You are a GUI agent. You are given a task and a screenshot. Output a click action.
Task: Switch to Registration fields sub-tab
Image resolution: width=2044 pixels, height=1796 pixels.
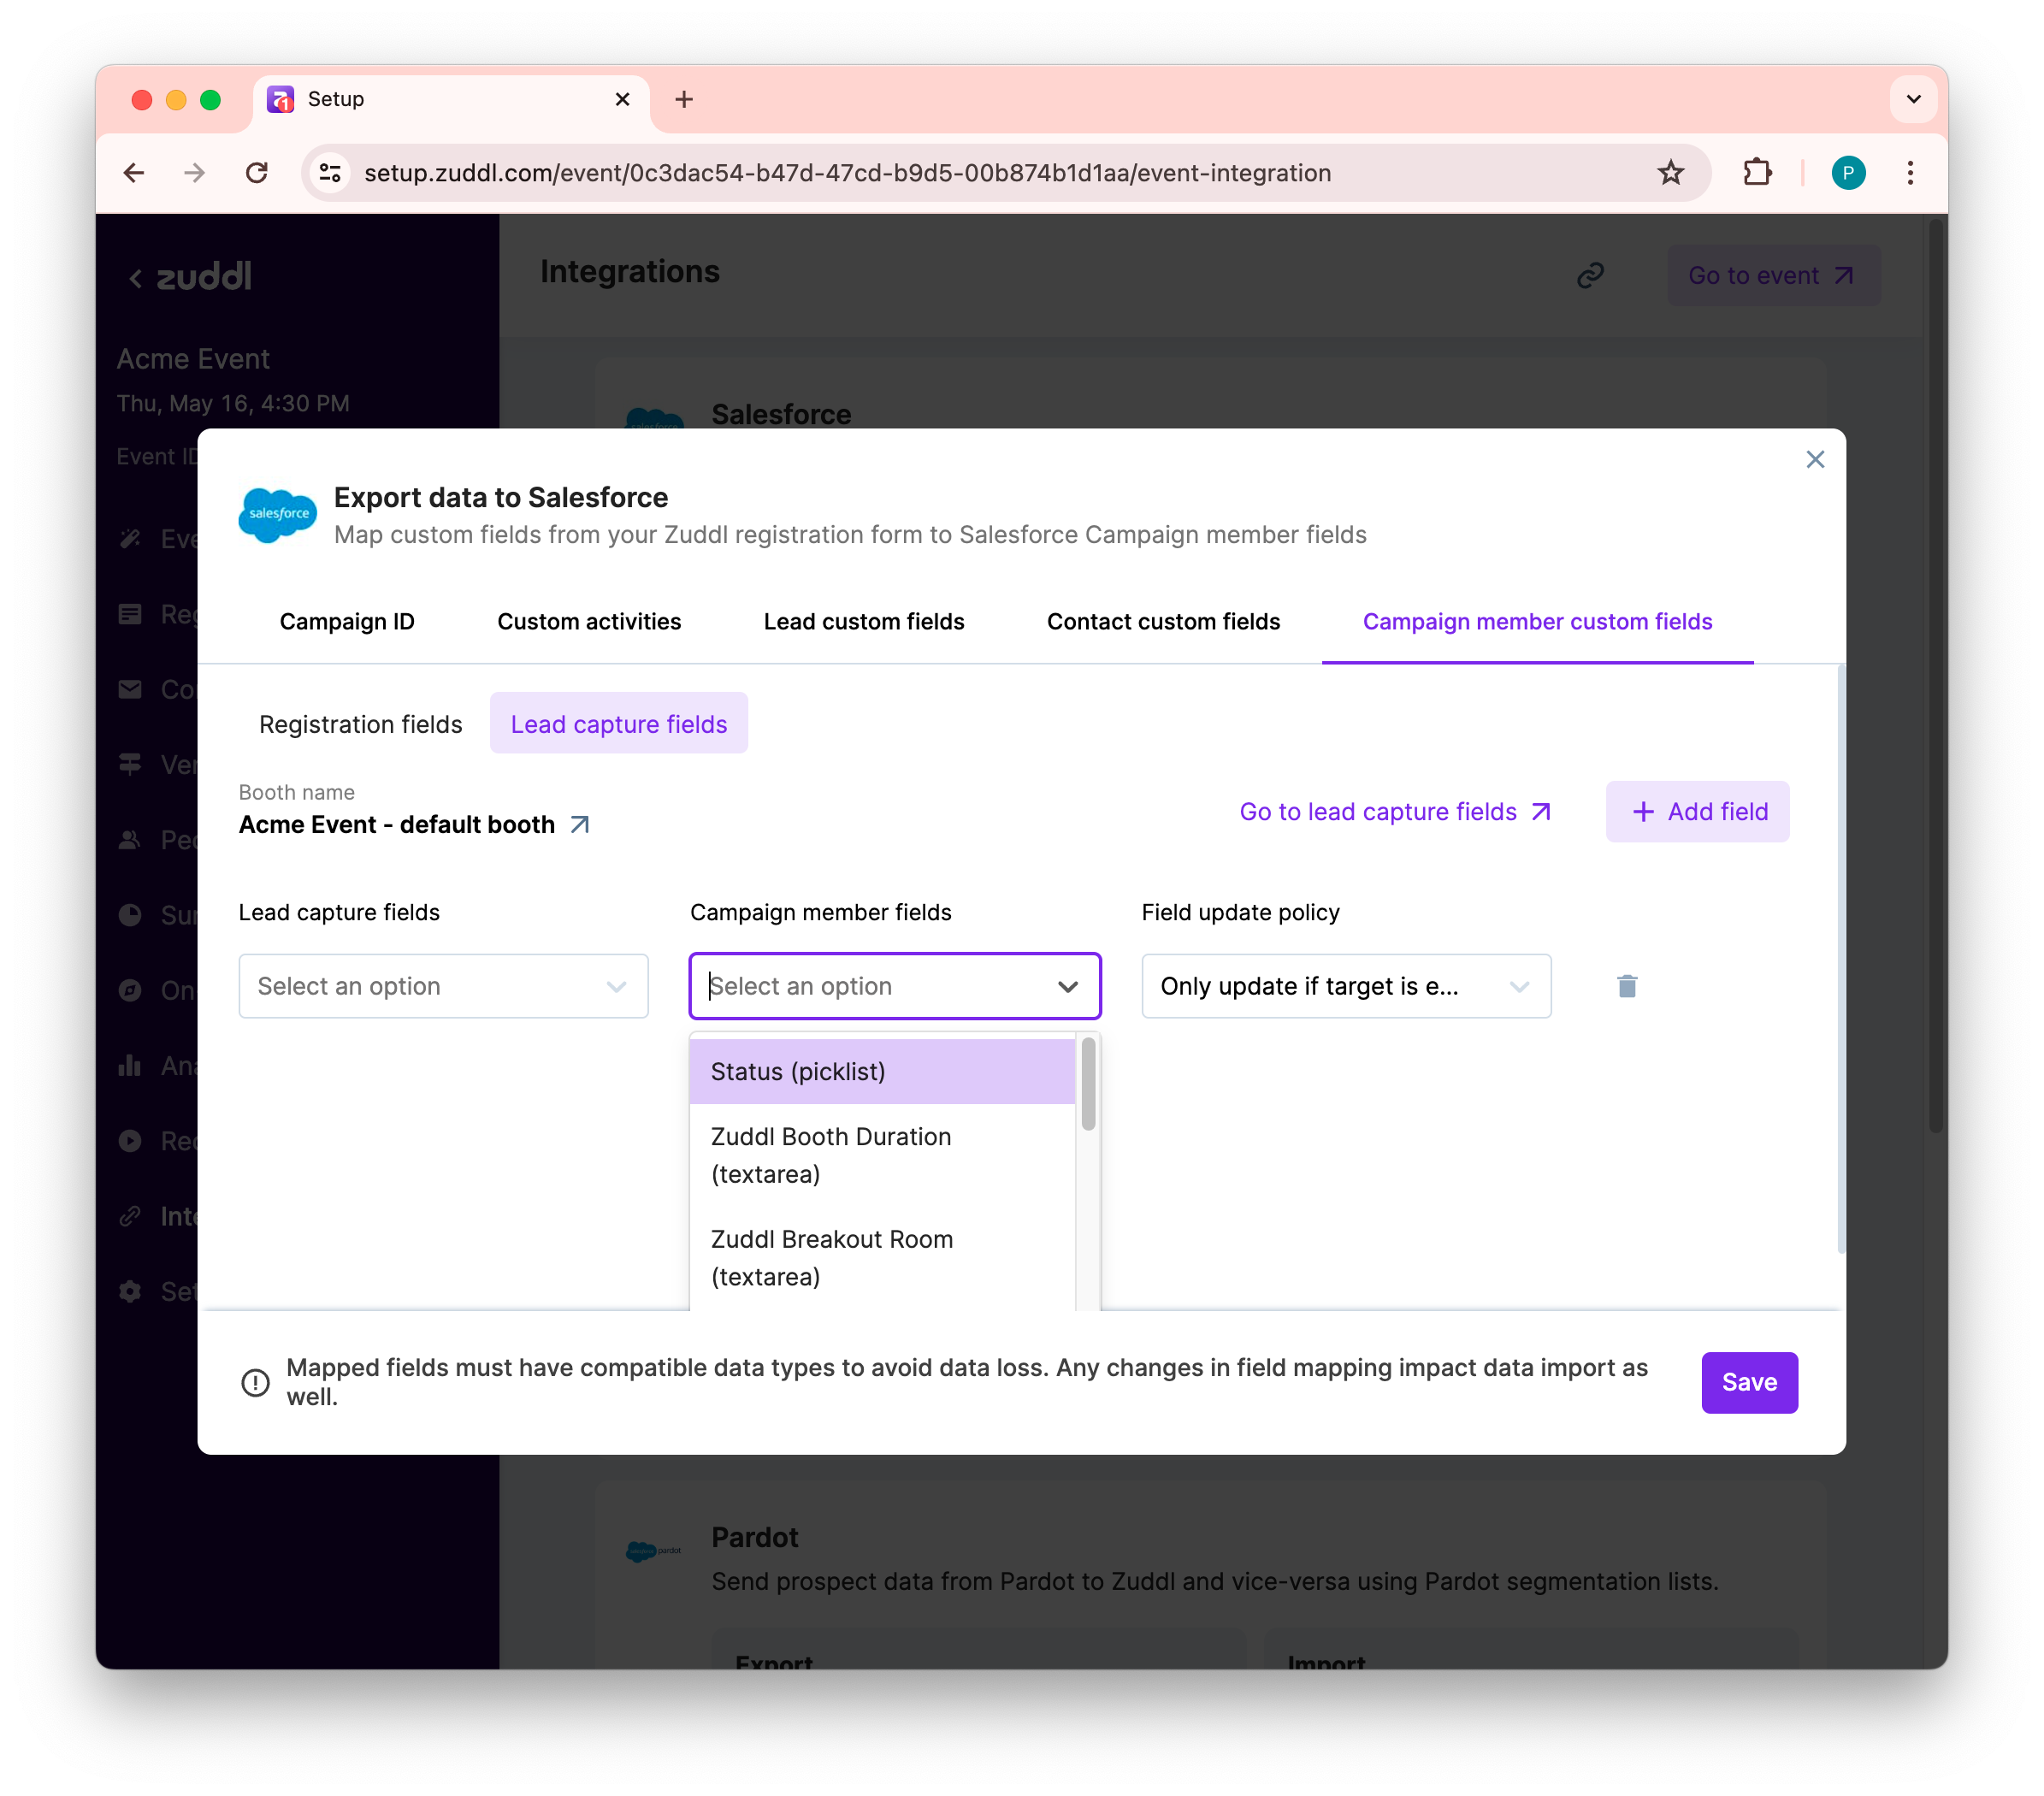click(x=360, y=724)
